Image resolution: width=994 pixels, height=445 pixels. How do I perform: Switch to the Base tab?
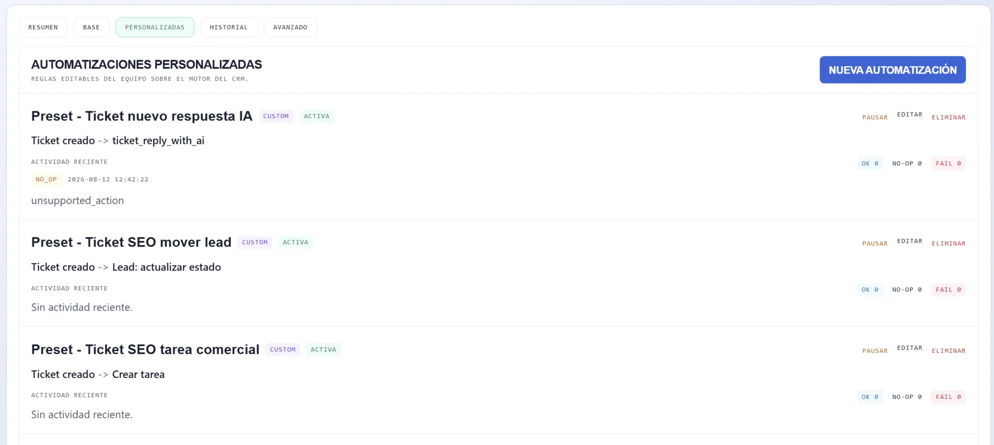point(91,27)
